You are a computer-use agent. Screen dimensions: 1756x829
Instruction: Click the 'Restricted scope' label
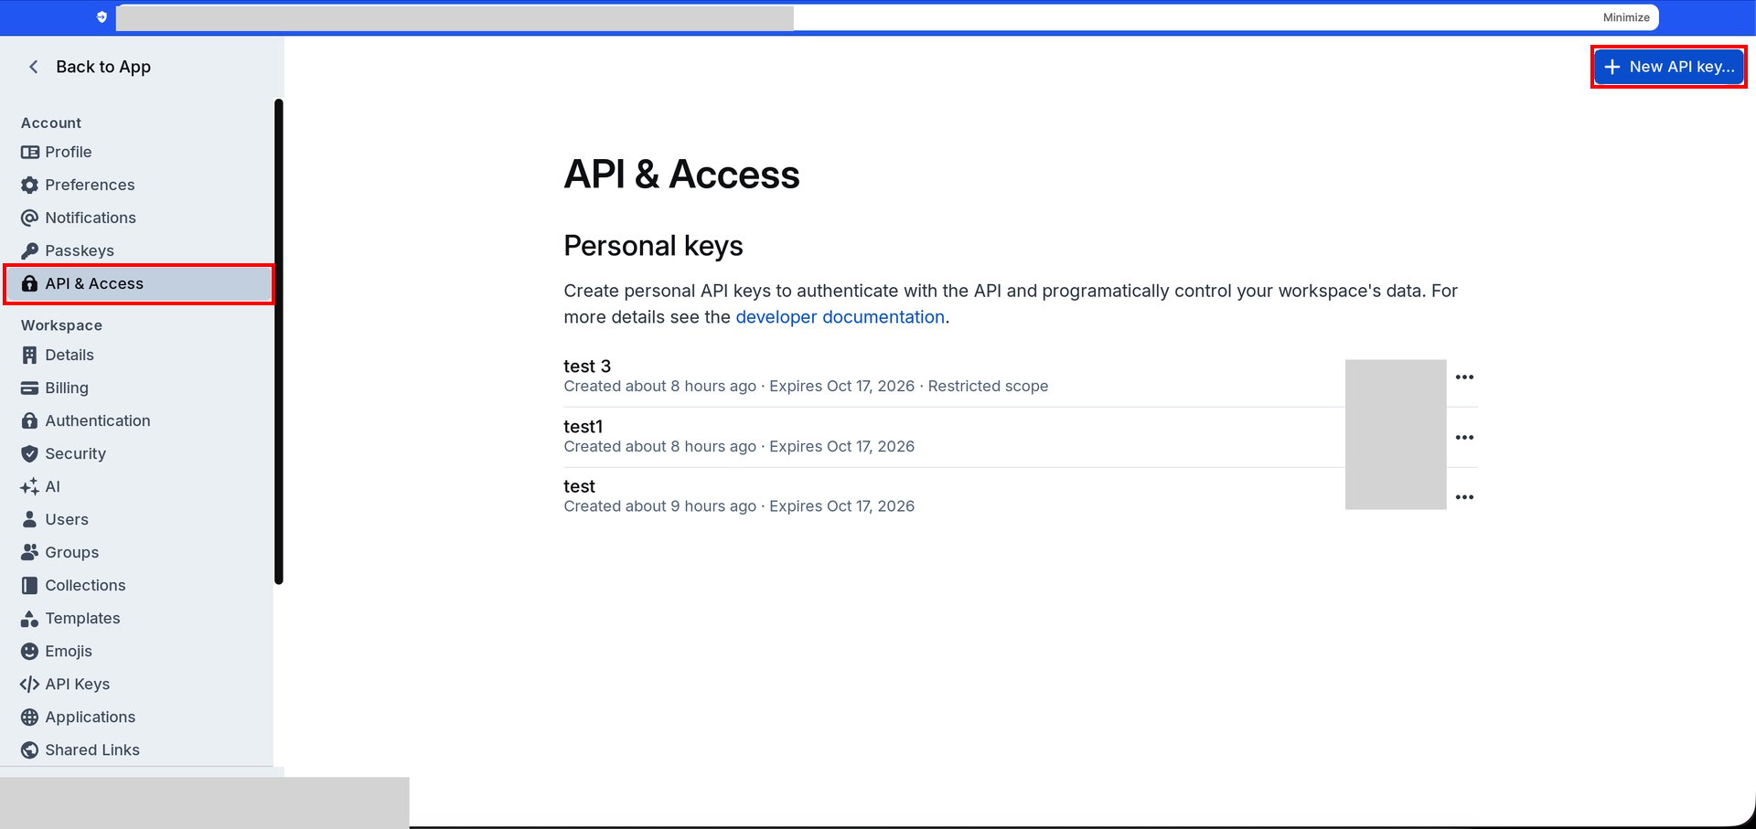988,387
